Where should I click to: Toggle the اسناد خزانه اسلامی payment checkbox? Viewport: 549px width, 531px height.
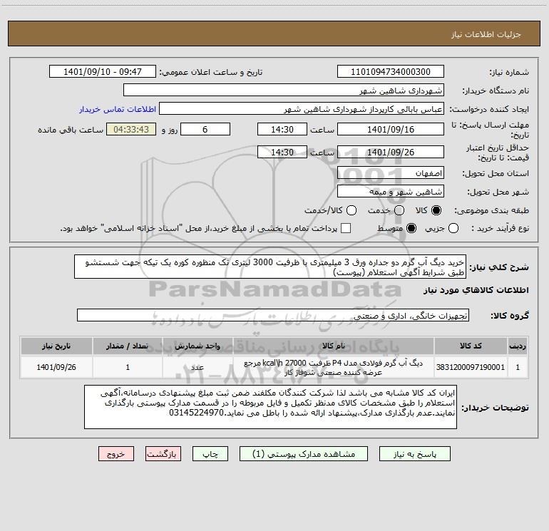346,228
